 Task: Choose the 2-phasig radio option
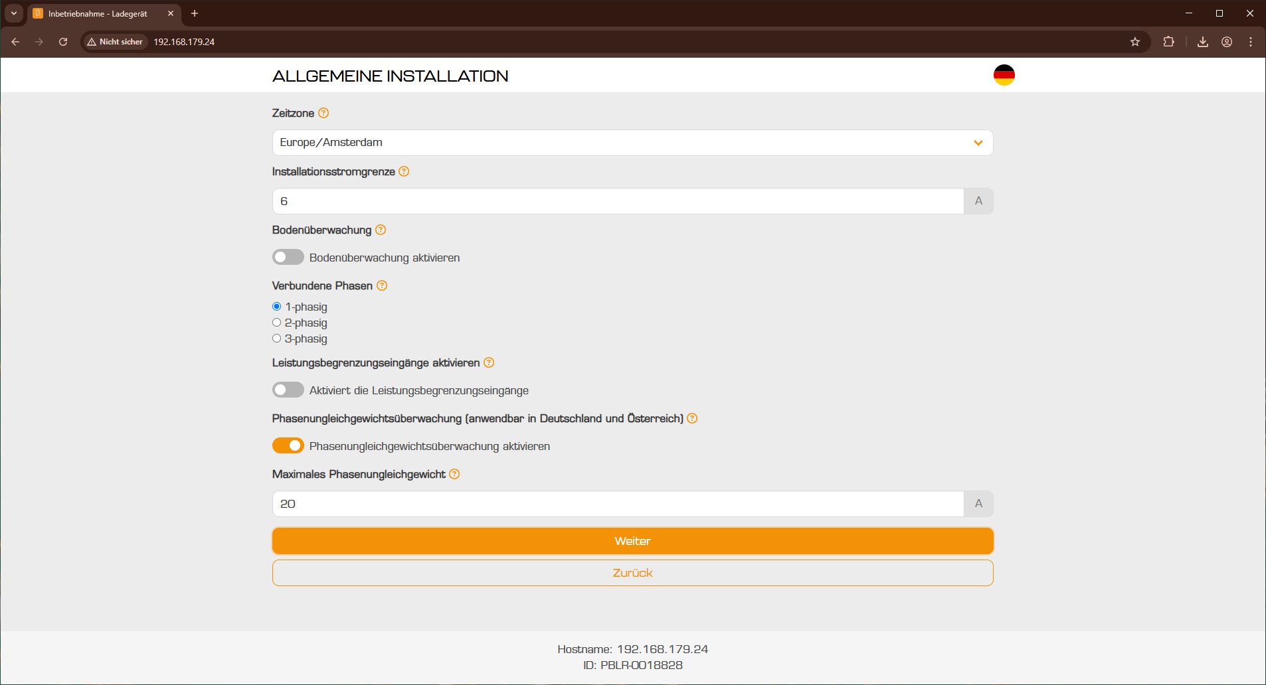coord(277,323)
